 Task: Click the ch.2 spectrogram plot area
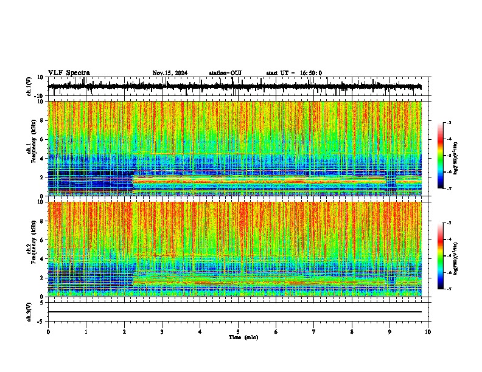(x=235, y=249)
